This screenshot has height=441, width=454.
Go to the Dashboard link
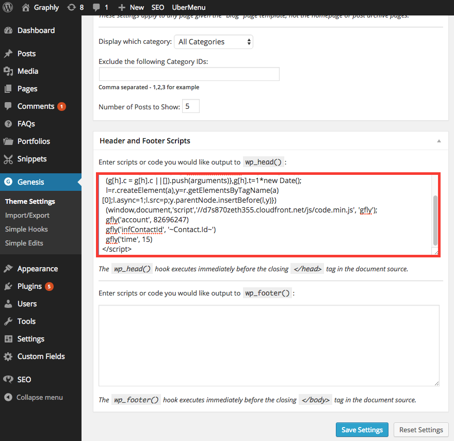point(36,30)
